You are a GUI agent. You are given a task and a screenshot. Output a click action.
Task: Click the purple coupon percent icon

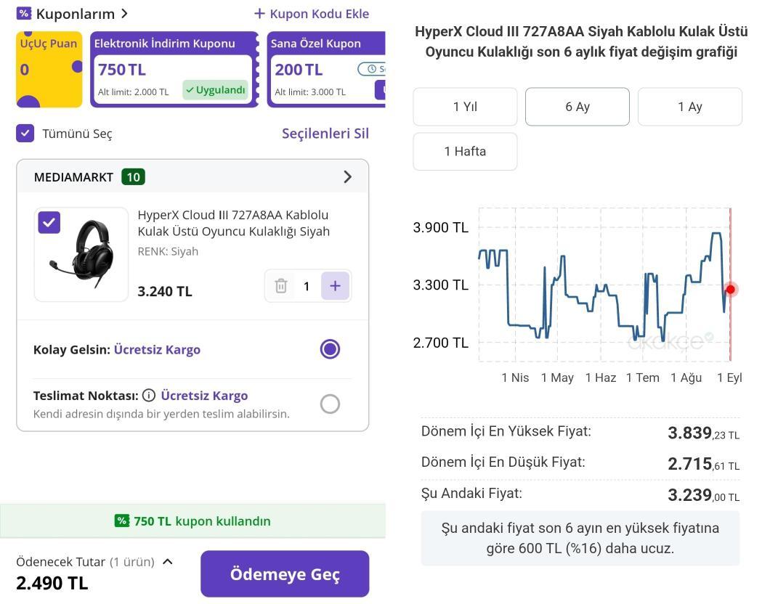pos(24,14)
